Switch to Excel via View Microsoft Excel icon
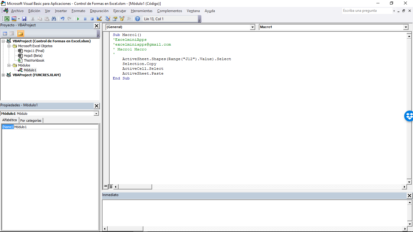 (7, 18)
